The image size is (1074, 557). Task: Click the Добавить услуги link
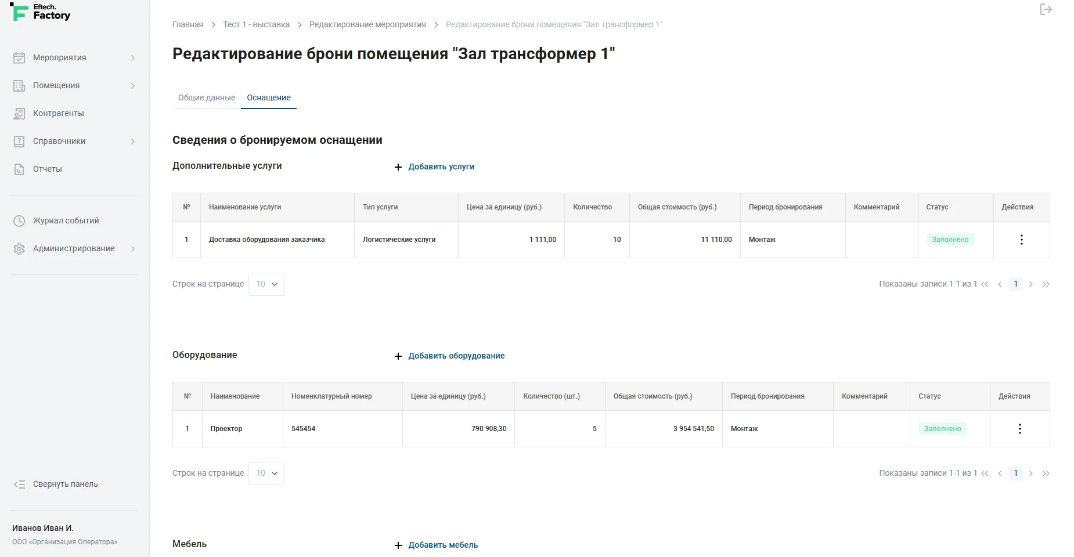coord(441,167)
